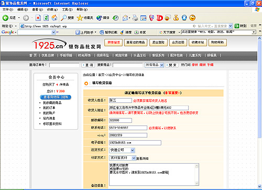Click the 搜索 product search button
Image resolution: width=262 pixels, height=190 pixels.
[172, 65]
